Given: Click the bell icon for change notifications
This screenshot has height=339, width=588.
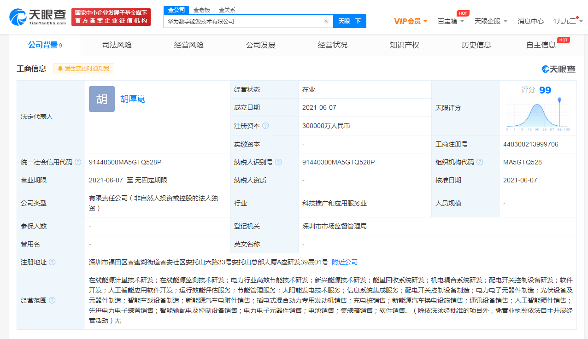Looking at the screenshot, I should pos(60,68).
